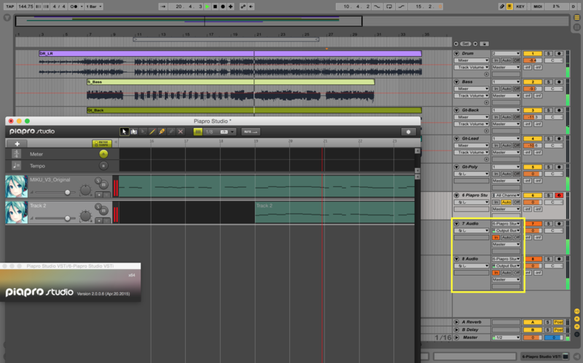Mute the MIKU_V3_Original track in Piapro
The height and width of the screenshot is (363, 583).
103,185
